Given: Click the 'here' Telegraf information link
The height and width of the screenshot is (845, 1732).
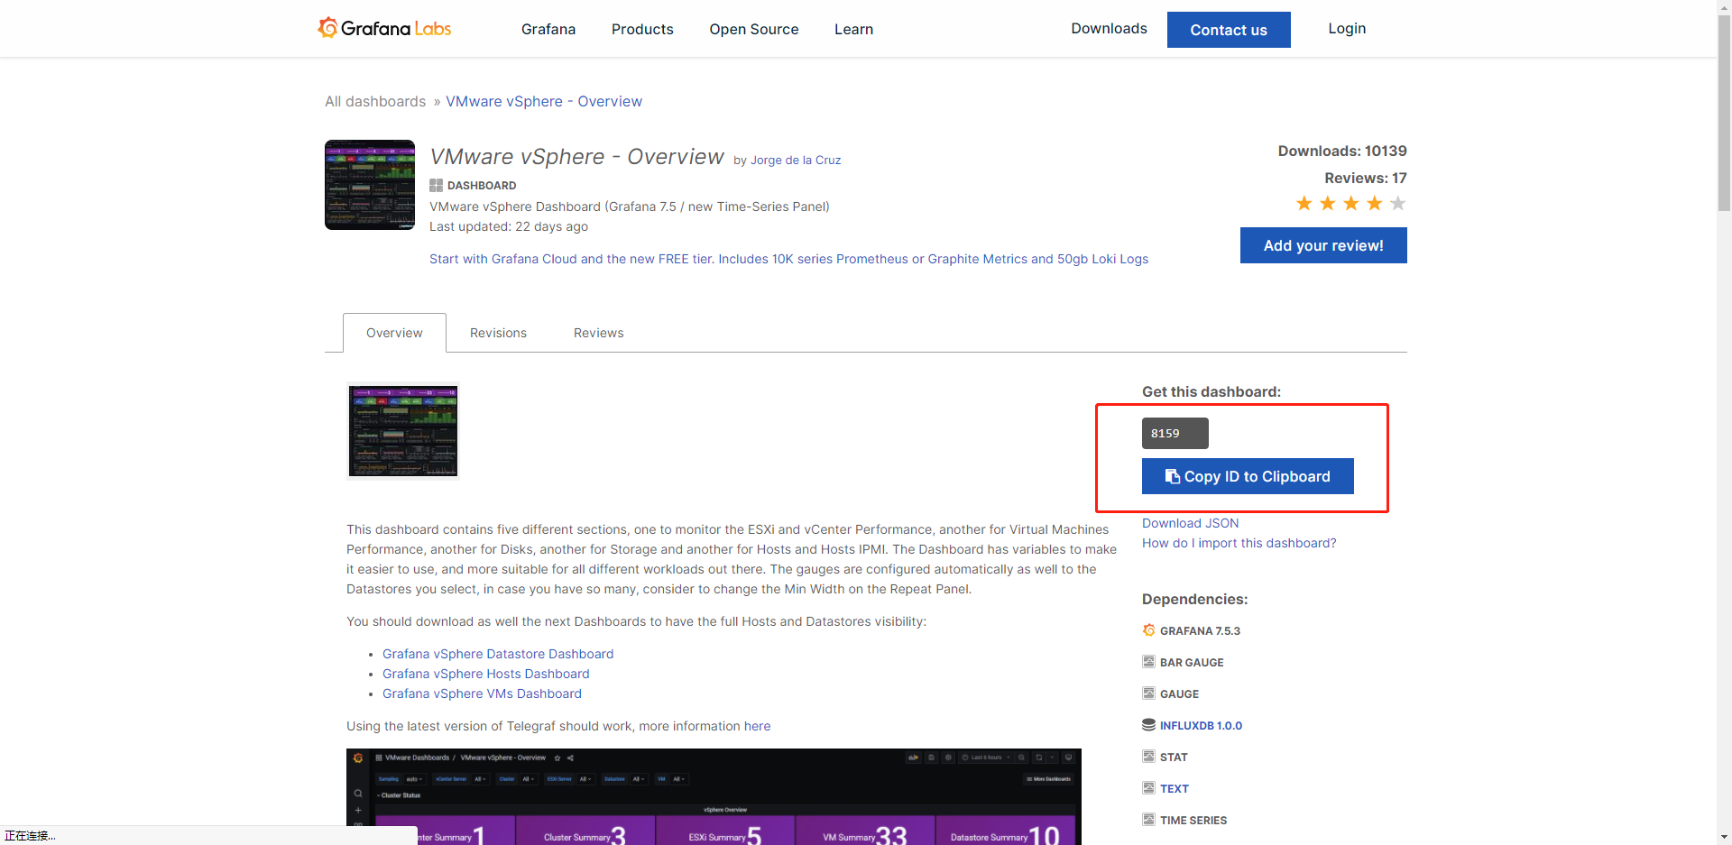Looking at the screenshot, I should click(x=757, y=726).
